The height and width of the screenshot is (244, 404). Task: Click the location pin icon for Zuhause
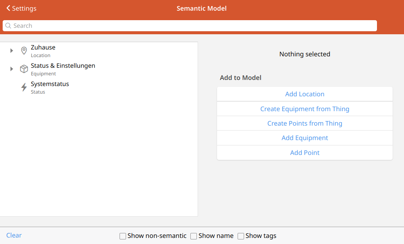(x=24, y=51)
